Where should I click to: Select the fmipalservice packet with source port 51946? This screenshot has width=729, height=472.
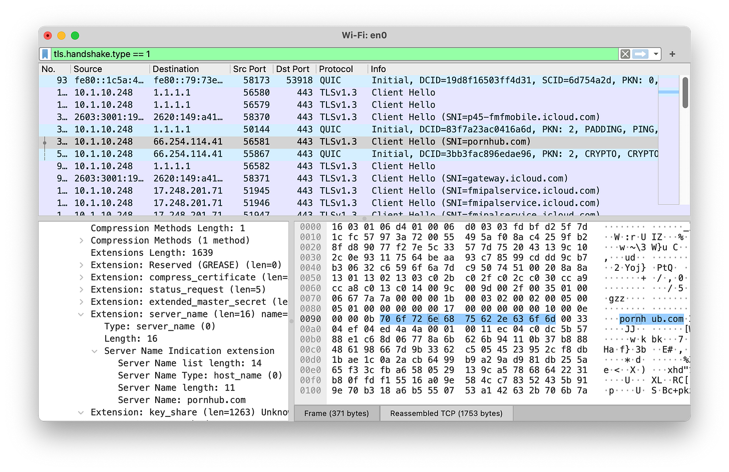pyautogui.click(x=348, y=203)
